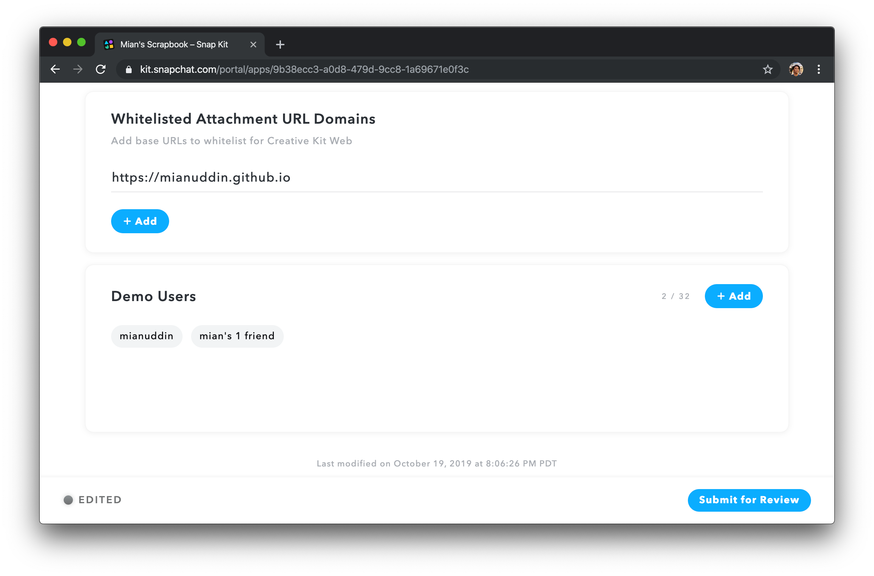Select the Mian's Scrapbook – Snap Kit tab
This screenshot has width=874, height=576.
(x=174, y=45)
